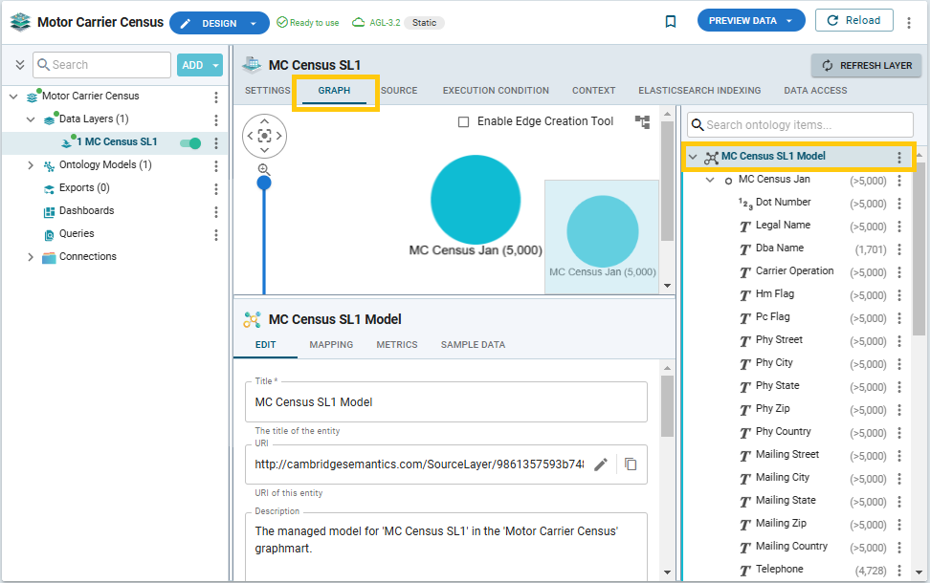
Task: Click the graph zoom slider handle
Action: pyautogui.click(x=264, y=183)
